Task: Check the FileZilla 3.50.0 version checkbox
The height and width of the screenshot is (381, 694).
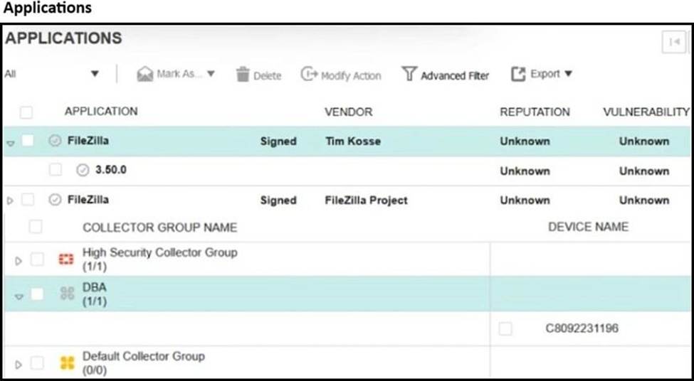Action: point(56,171)
